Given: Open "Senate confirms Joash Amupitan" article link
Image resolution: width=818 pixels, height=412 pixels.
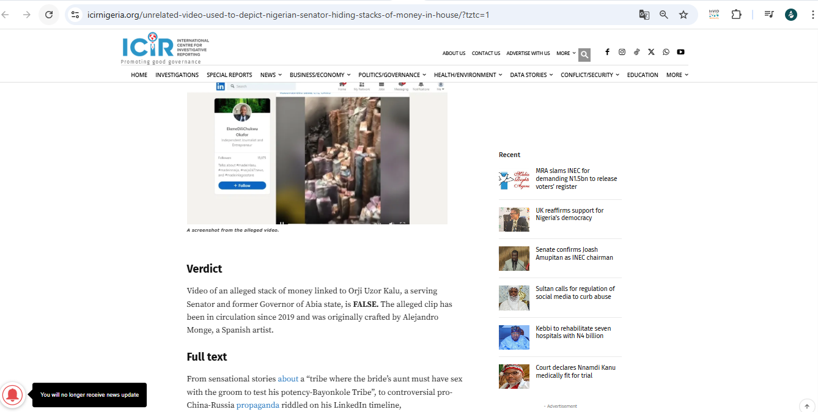Looking at the screenshot, I should (x=574, y=254).
